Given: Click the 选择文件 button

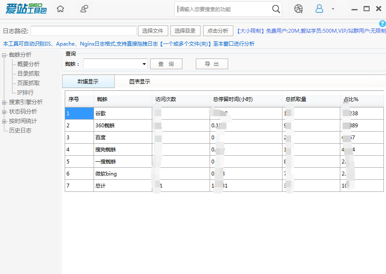Looking at the screenshot, I should pyautogui.click(x=153, y=31).
